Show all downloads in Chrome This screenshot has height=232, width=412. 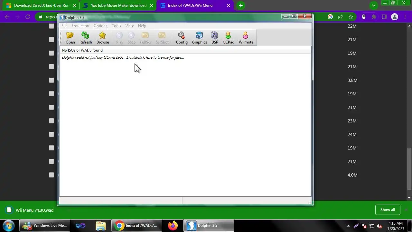[388, 210]
